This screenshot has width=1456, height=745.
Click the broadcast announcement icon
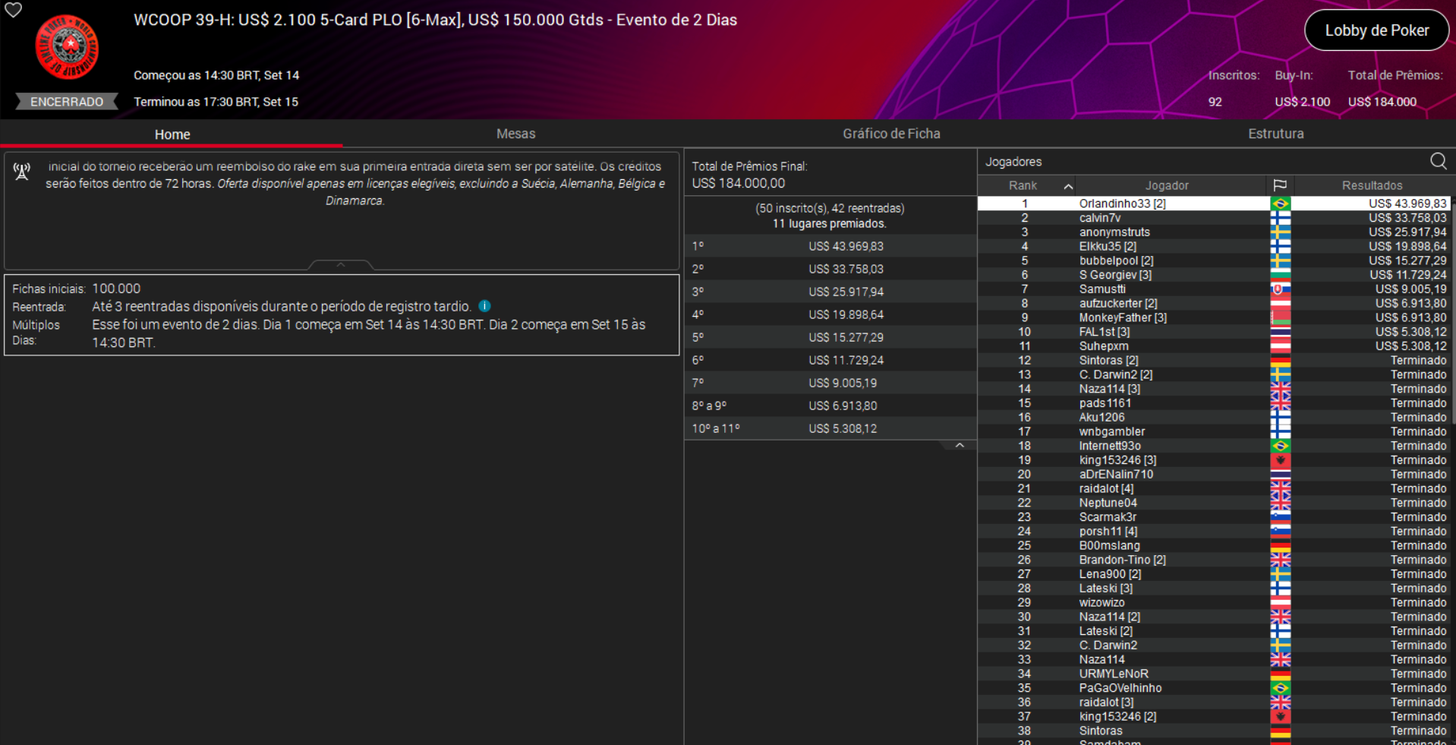21,172
